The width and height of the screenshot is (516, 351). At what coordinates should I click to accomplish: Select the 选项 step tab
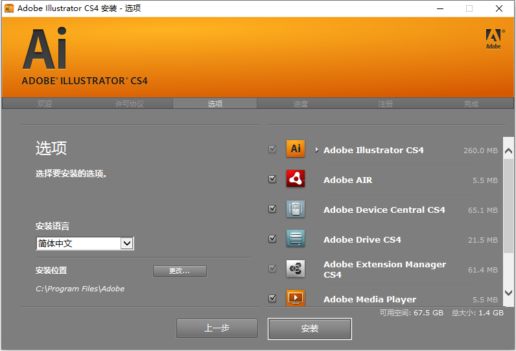[215, 104]
